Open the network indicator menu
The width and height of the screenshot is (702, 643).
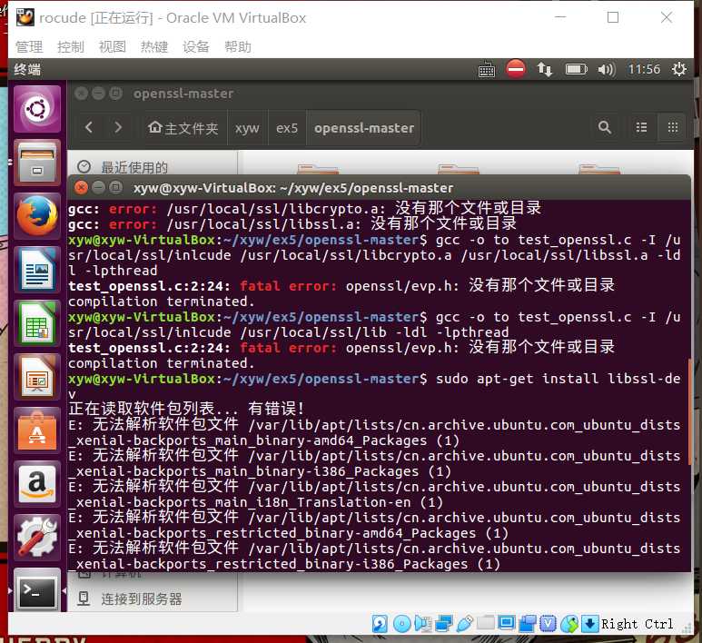(544, 69)
